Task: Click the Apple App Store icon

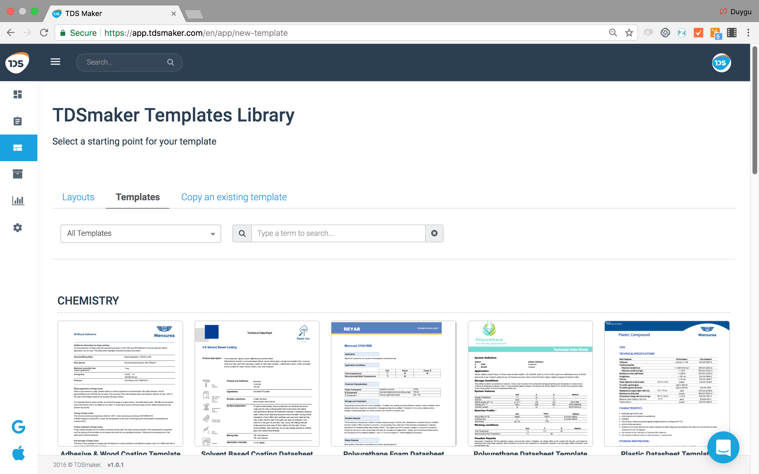Action: pyautogui.click(x=18, y=453)
